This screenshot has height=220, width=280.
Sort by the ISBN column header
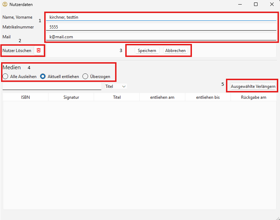pyautogui.click(x=25, y=97)
